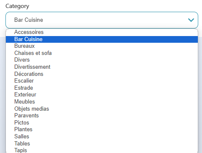Screen dimensions: 202x153
Task: Choose the highlighted Bar Cuisine option
Action: [x=102, y=39]
